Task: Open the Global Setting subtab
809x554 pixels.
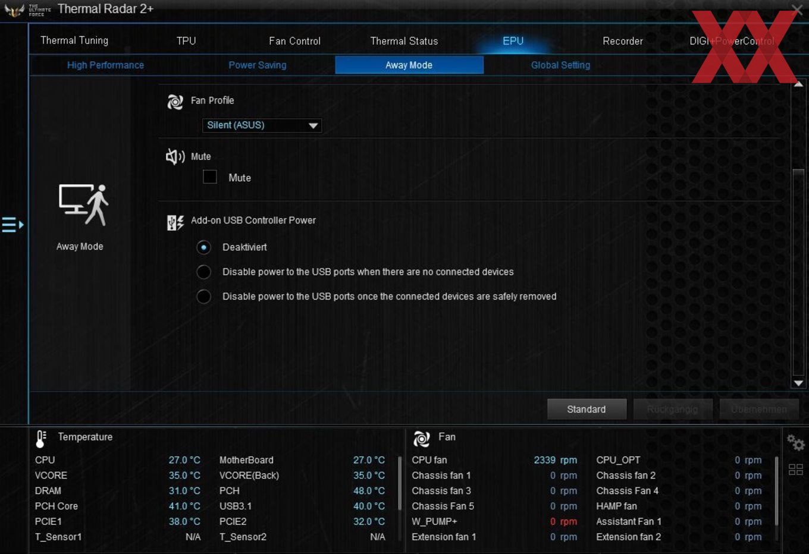Action: (x=560, y=65)
